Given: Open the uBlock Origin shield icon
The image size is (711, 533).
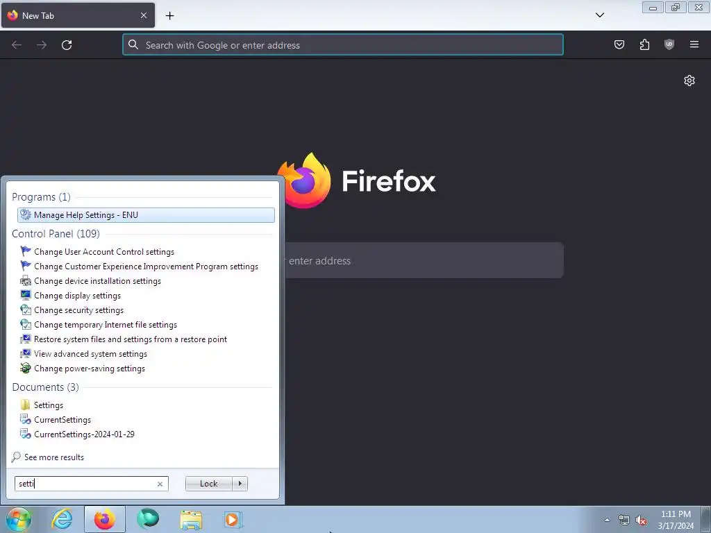Looking at the screenshot, I should click(669, 44).
